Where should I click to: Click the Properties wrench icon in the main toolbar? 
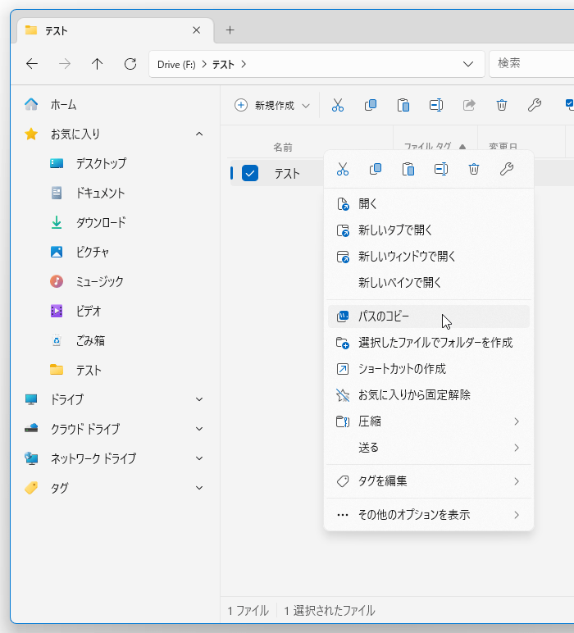pyautogui.click(x=535, y=106)
